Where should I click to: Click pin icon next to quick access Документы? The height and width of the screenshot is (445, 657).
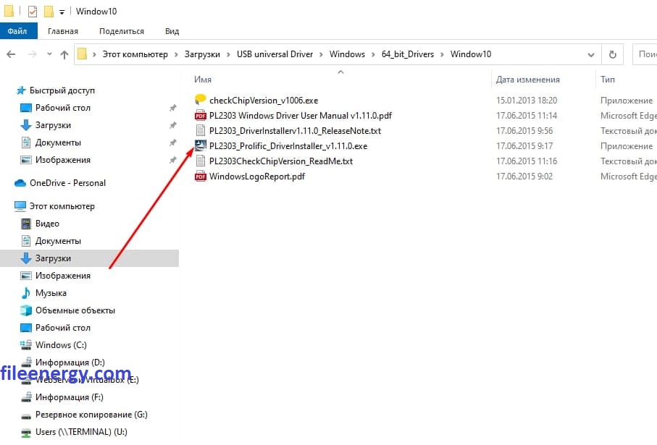coord(172,143)
